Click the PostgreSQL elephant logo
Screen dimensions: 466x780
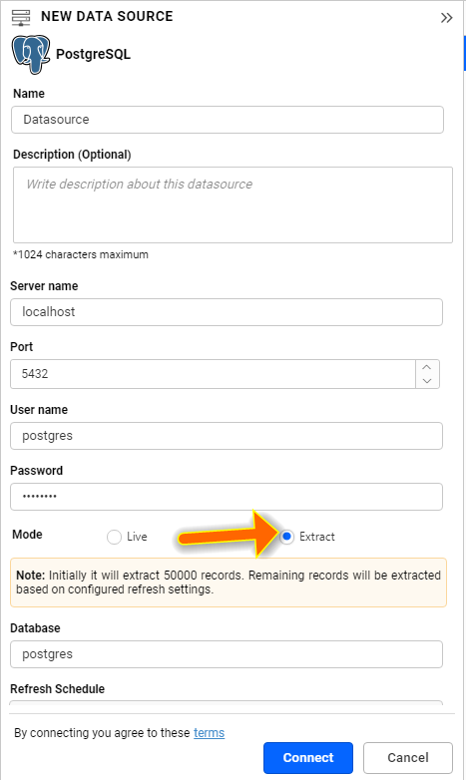(31, 54)
